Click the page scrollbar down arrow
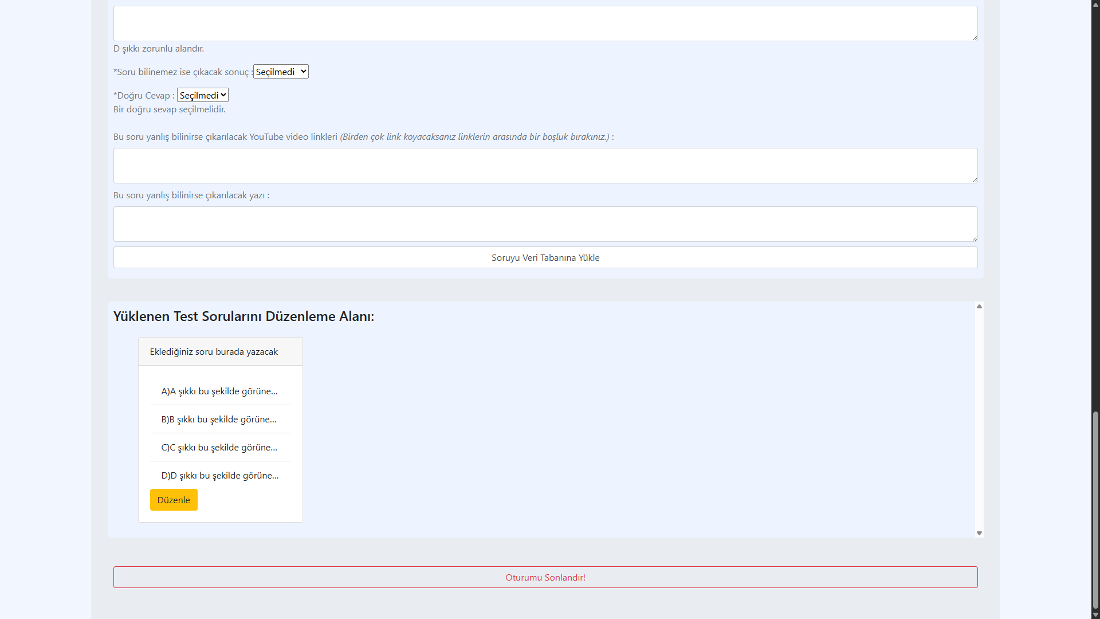Screen dimensions: 1100x619 pyautogui.click(x=1095, y=614)
